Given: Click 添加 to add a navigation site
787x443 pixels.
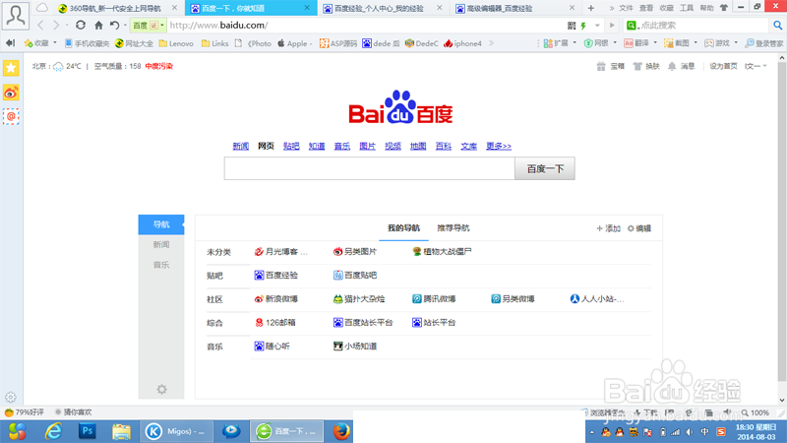Looking at the screenshot, I should click(x=608, y=228).
